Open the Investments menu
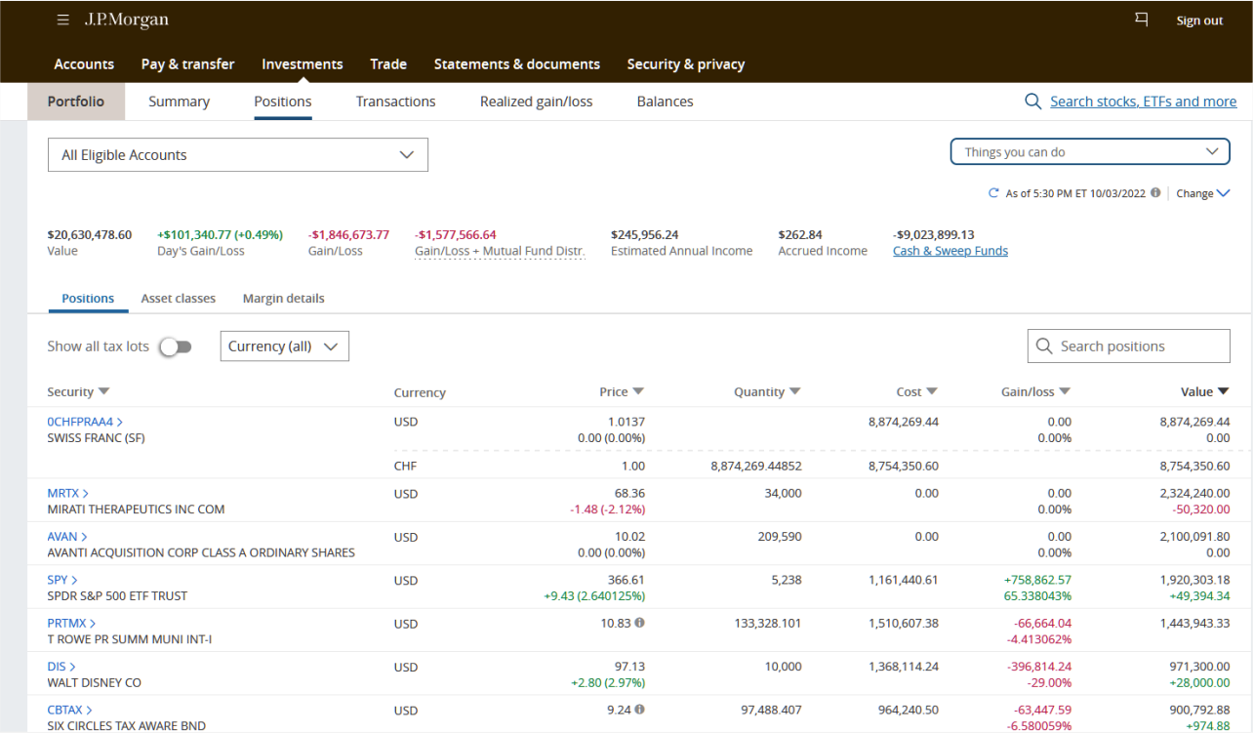The height and width of the screenshot is (733, 1253). click(x=303, y=64)
